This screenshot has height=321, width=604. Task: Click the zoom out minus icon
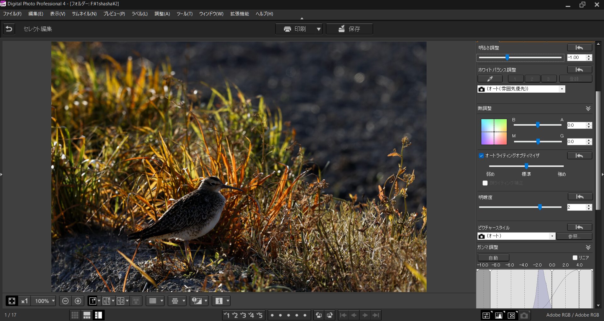coord(65,301)
